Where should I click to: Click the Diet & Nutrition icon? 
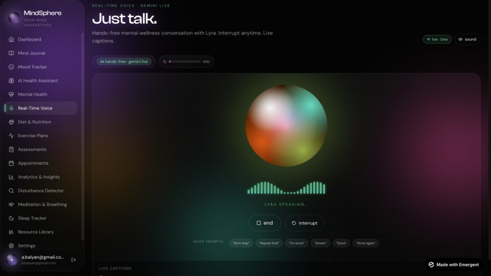[x=12, y=122]
